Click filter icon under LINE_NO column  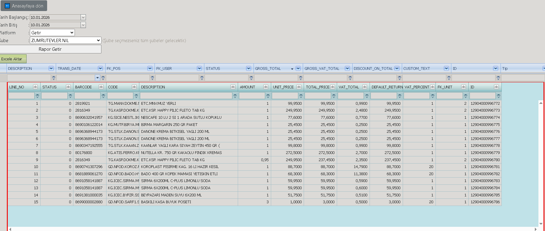(x=37, y=96)
